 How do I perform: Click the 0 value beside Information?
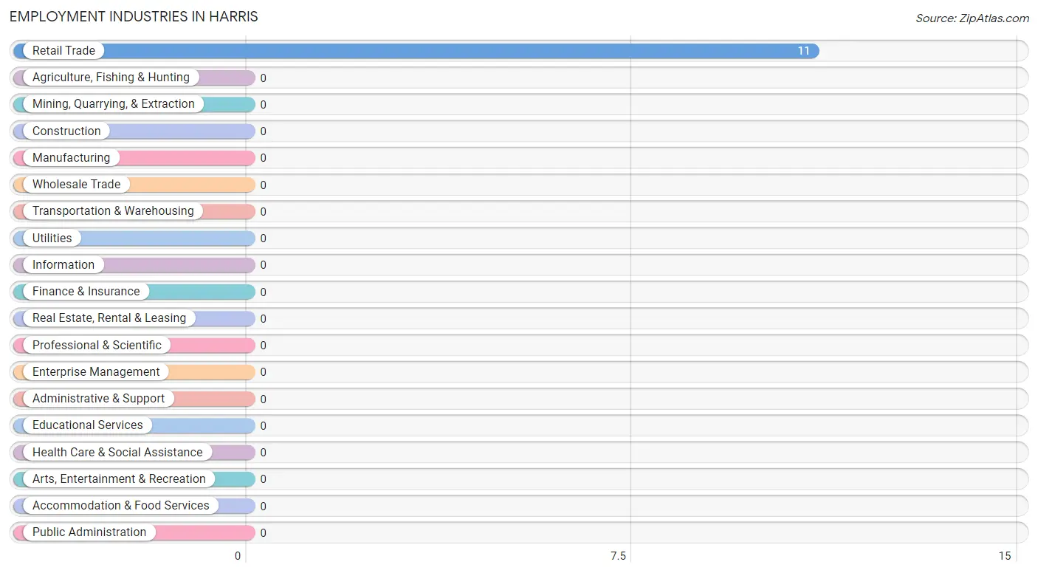coord(263,265)
